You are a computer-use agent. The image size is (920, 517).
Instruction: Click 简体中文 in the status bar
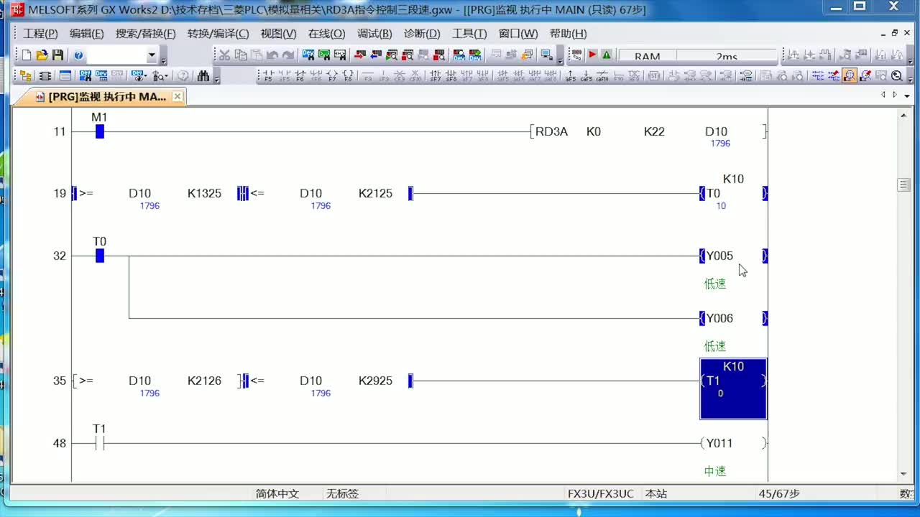(x=277, y=494)
